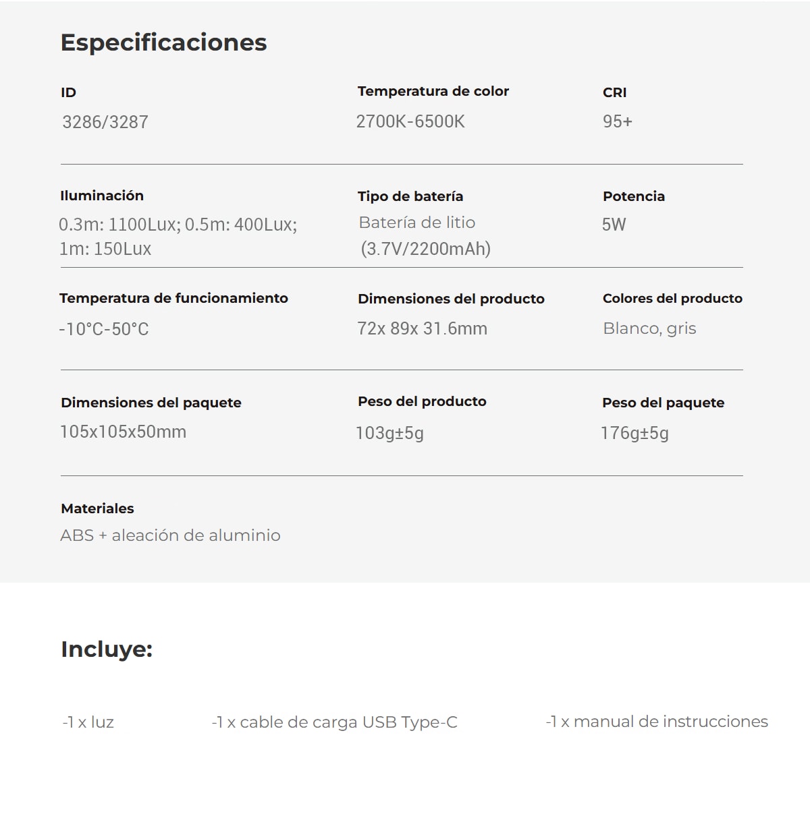Select the ABS + aleación de aluminio text
The height and width of the screenshot is (816, 810).
coord(171,535)
